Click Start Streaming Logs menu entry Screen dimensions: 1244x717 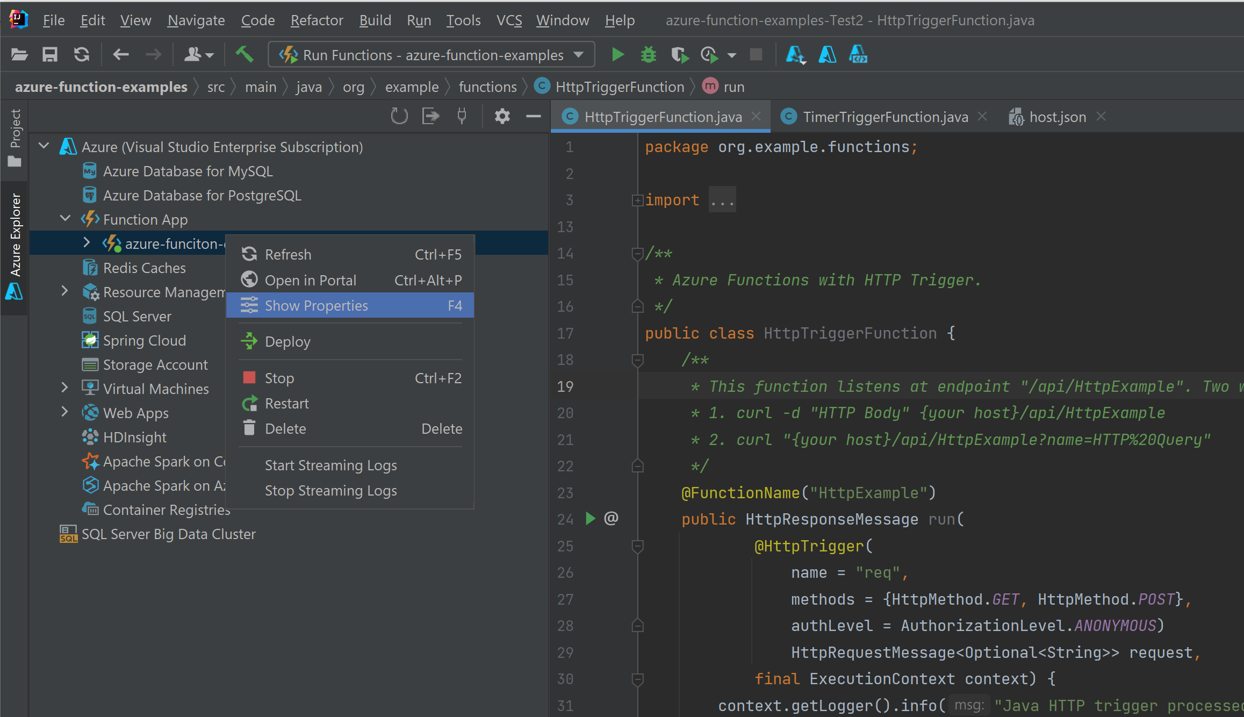point(330,465)
